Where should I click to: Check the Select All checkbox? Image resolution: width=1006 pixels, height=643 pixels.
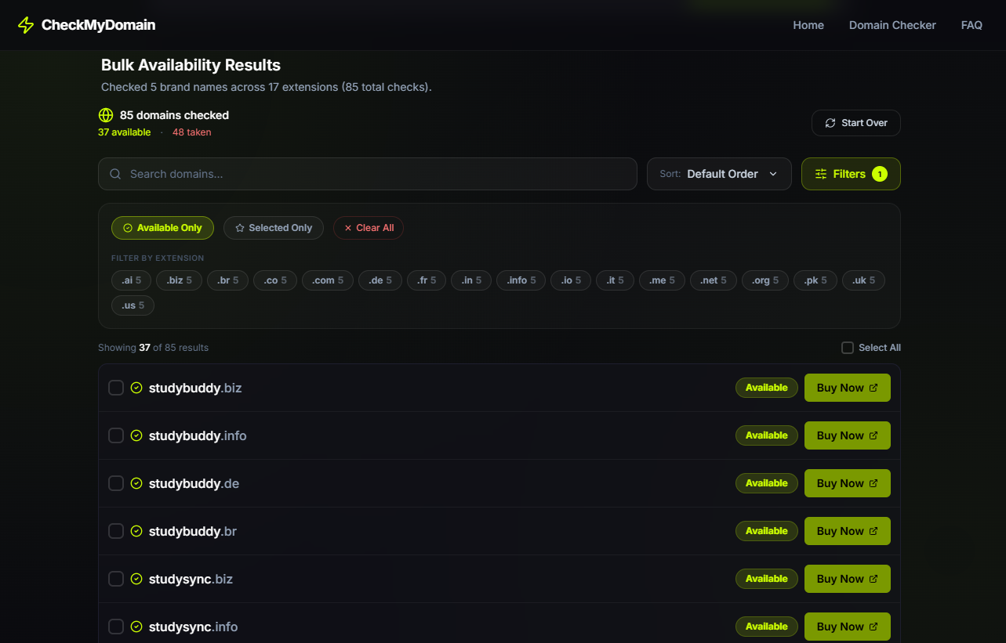coord(848,348)
